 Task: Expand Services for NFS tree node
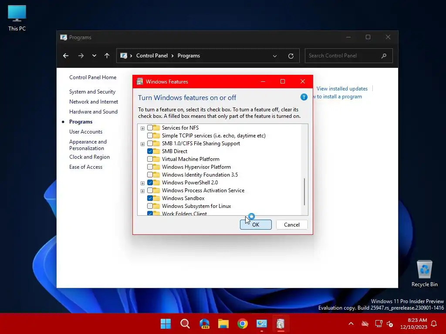click(x=142, y=128)
